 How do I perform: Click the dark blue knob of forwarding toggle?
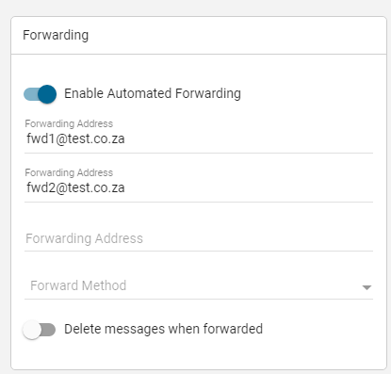pos(47,94)
